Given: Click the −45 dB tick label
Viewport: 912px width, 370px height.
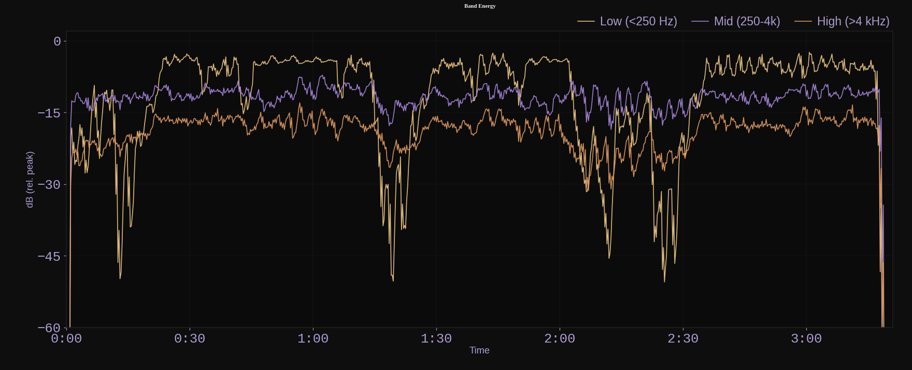Looking at the screenshot, I should click(x=49, y=256).
